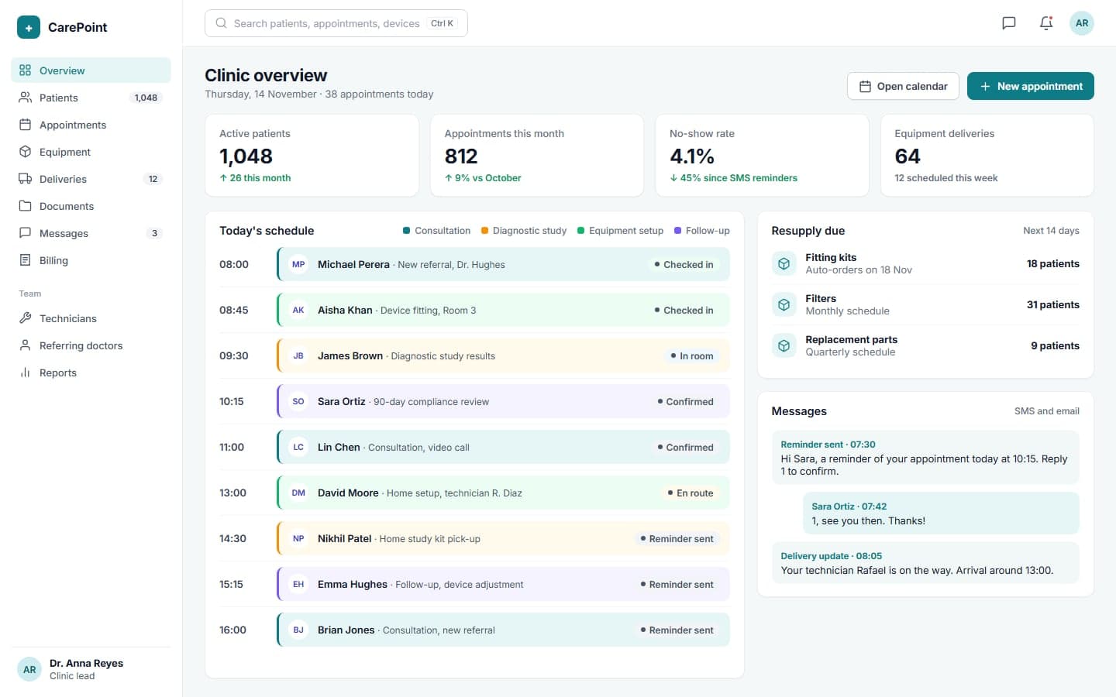This screenshot has width=1116, height=697.
Task: Click the BJ avatar for Brian Jones
Action: pos(298,630)
